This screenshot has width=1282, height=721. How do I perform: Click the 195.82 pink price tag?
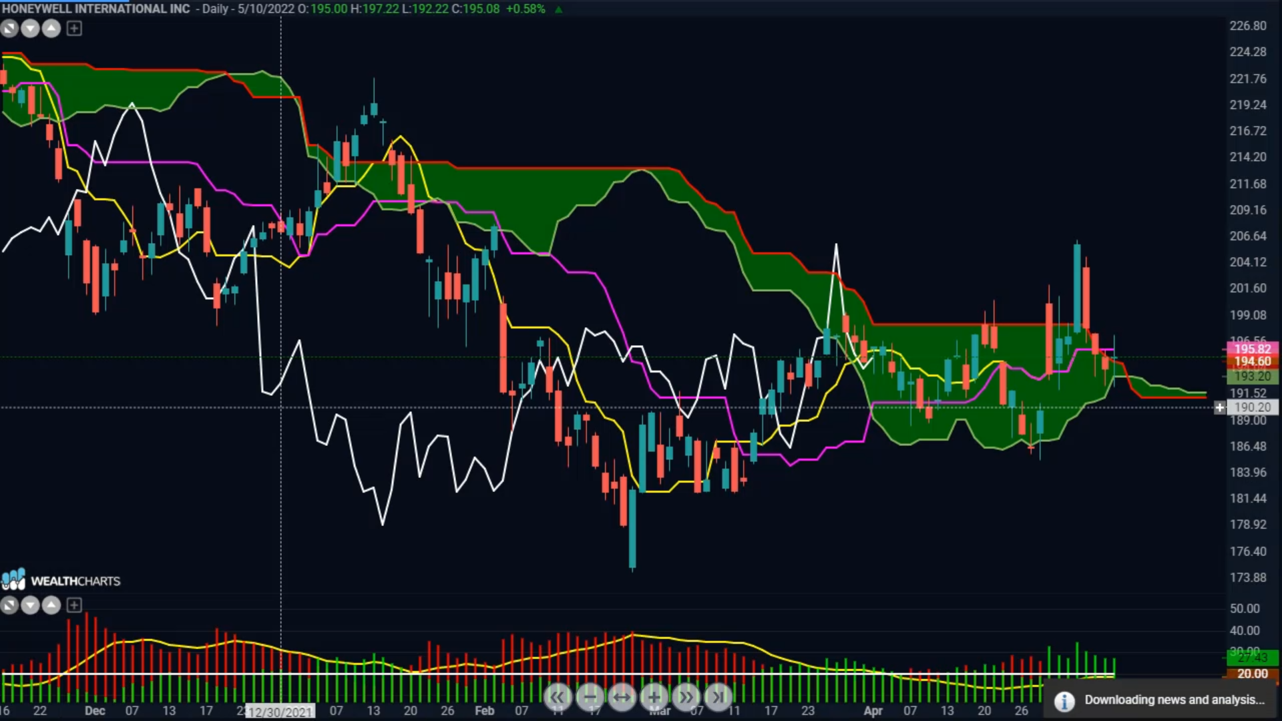(1253, 349)
